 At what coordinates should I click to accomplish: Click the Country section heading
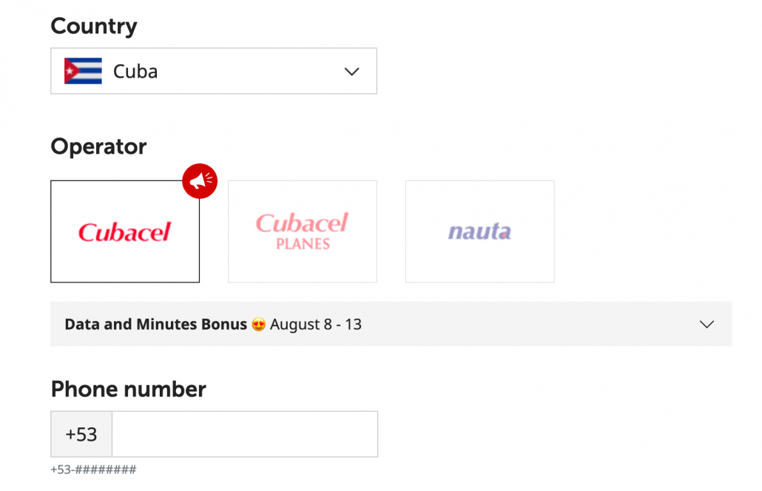pyautogui.click(x=94, y=26)
